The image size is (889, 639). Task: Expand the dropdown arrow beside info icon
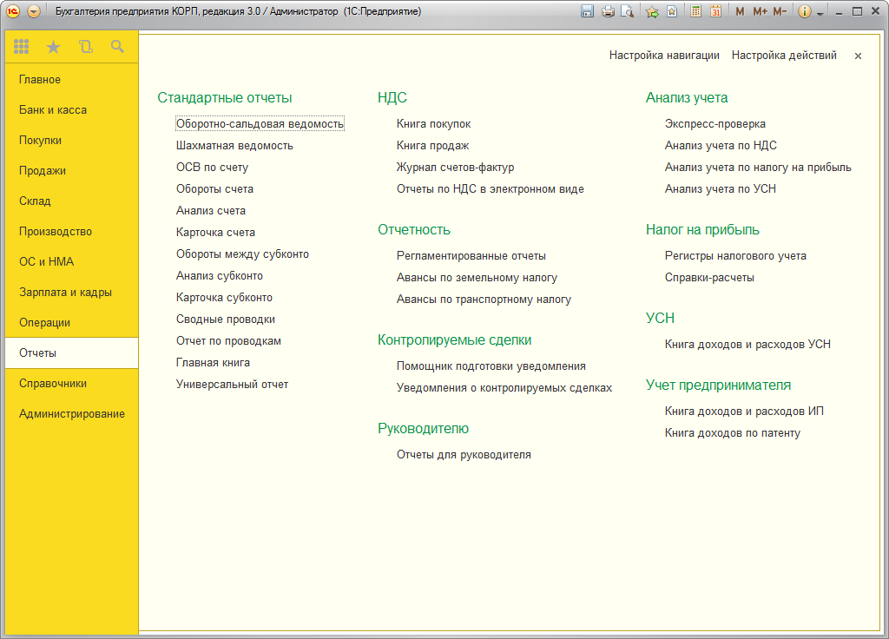(x=820, y=14)
